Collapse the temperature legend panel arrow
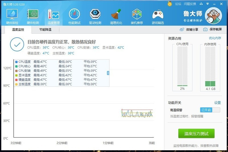The width and height of the screenshot is (228, 152). click(108, 73)
